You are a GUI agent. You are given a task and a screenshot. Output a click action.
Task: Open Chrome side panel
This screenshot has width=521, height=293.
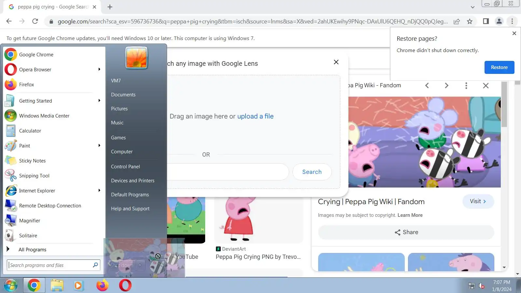coord(486,21)
